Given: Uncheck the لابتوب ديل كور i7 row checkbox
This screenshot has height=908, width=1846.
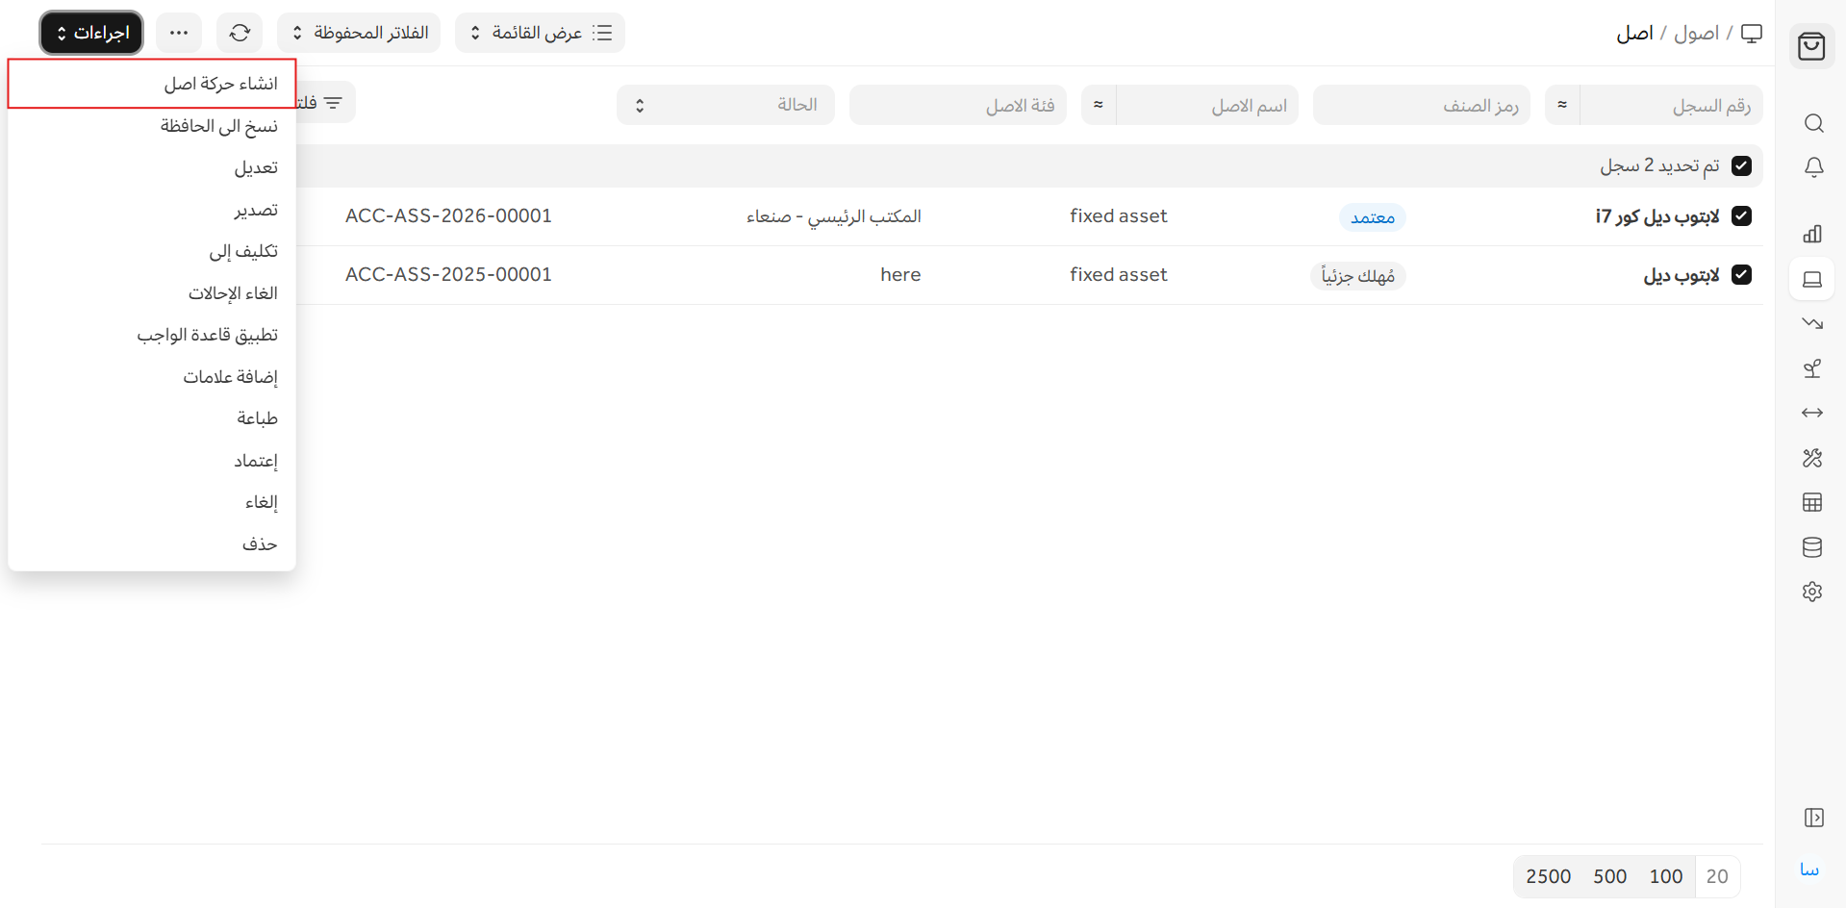Looking at the screenshot, I should point(1741,216).
